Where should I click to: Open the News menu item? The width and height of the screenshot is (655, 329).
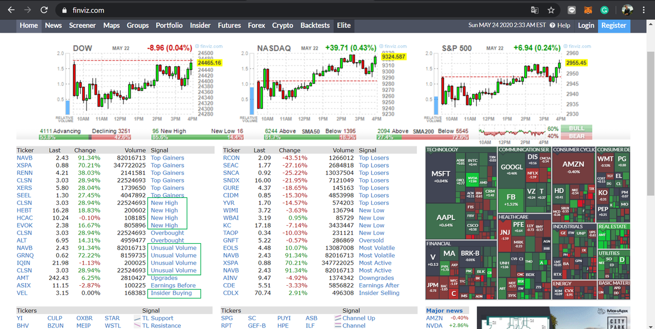click(54, 26)
